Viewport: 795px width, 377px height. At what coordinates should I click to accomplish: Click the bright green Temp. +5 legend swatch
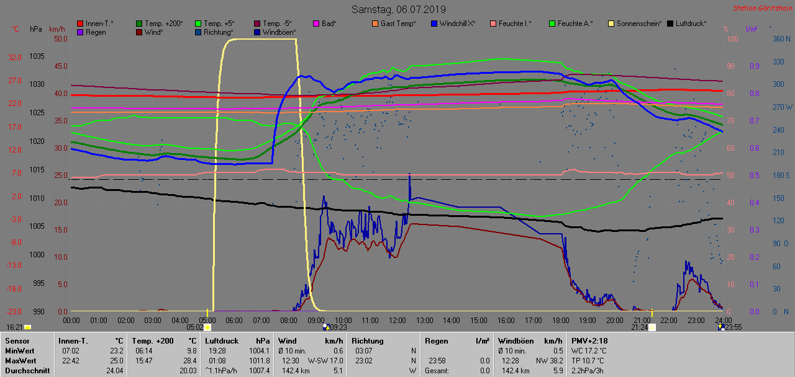click(199, 24)
